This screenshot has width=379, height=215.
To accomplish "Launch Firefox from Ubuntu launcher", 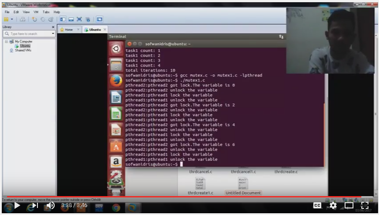I will pyautogui.click(x=116, y=81).
